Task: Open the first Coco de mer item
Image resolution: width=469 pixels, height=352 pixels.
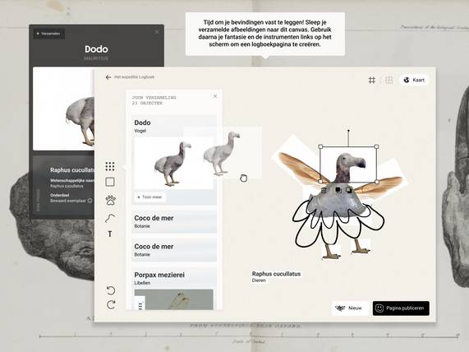Action: (174, 221)
